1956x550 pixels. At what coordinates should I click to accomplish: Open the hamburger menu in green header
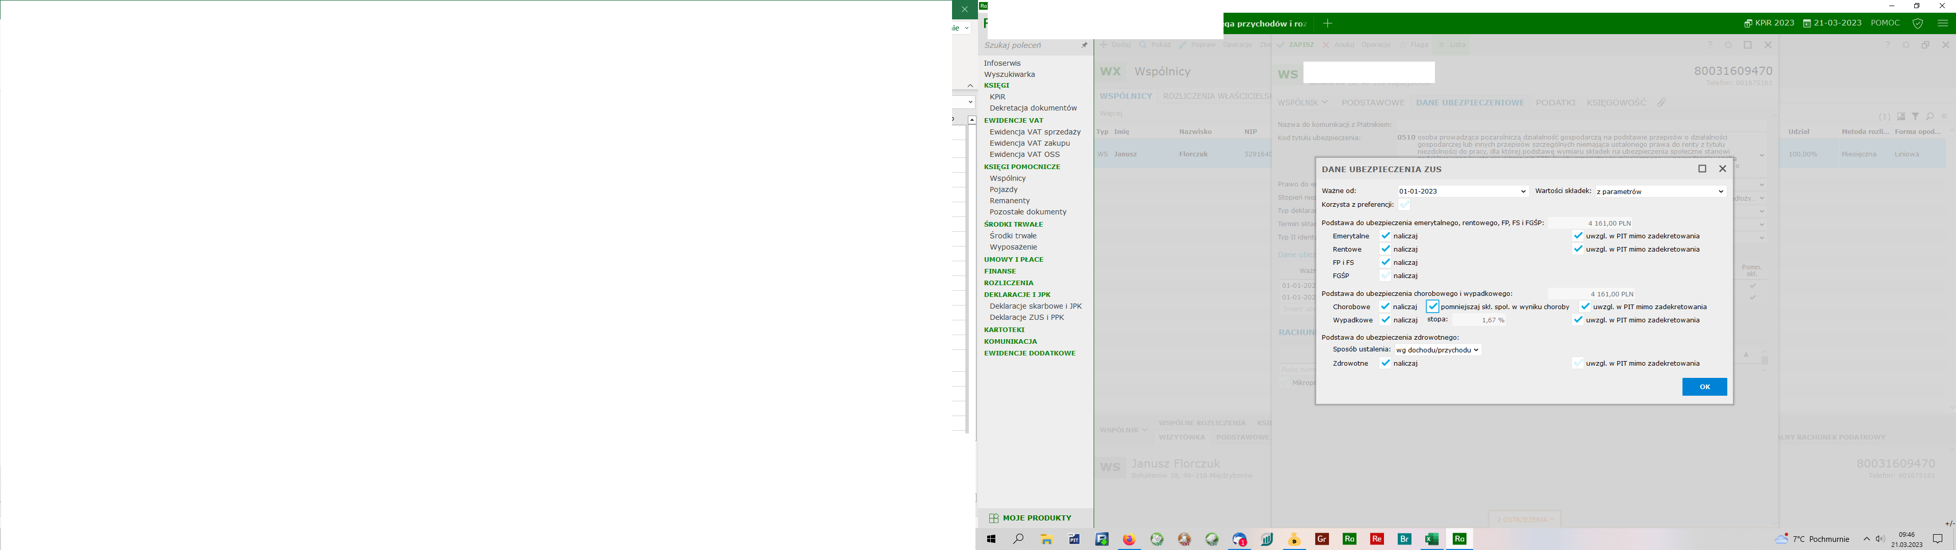[1942, 23]
